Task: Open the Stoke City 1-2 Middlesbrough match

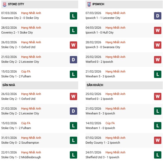Action: (x=21, y=157)
